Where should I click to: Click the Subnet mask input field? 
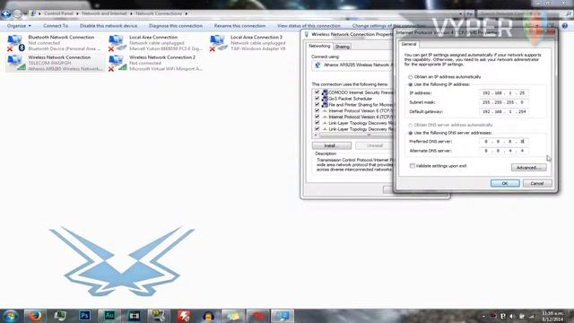(503, 102)
